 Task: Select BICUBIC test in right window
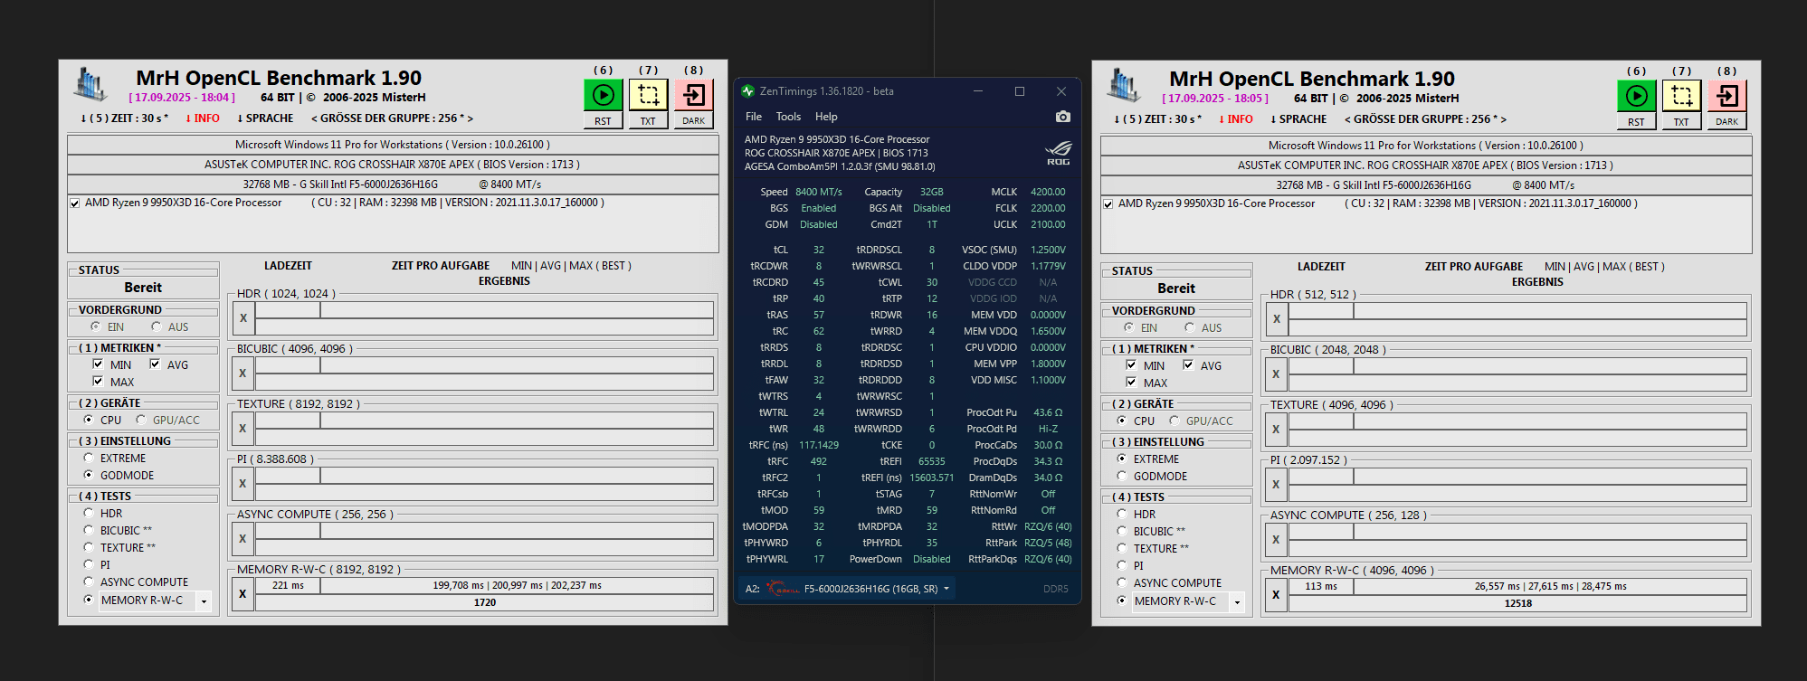pyautogui.click(x=1122, y=531)
